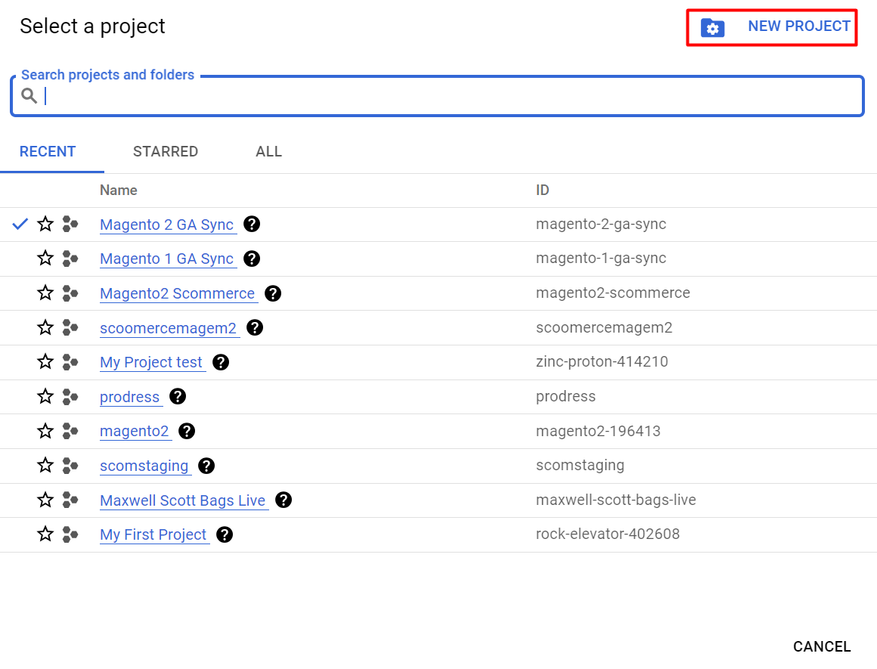Click the folder gear icon beside New Project
Viewport: 877px width, 669px height.
click(x=712, y=28)
